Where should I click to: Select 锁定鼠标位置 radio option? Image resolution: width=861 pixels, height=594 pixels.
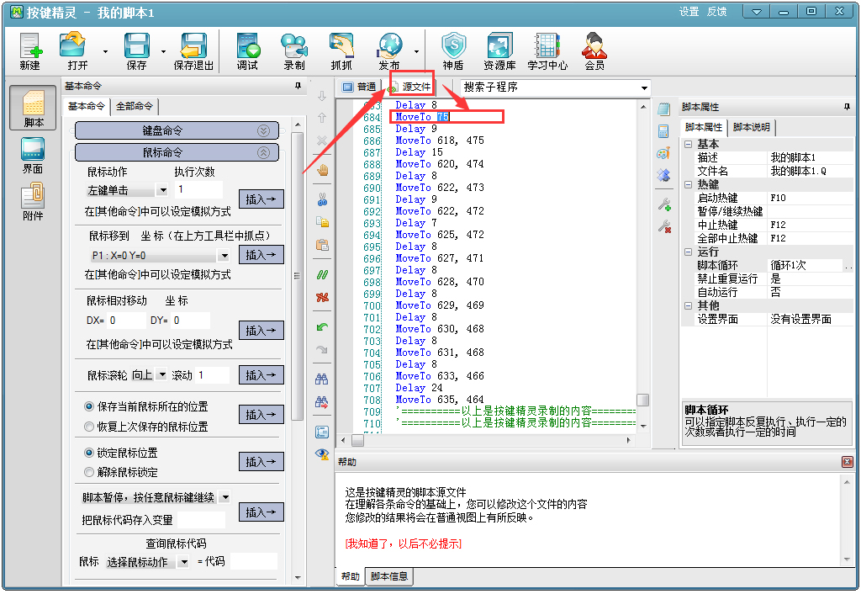pyautogui.click(x=89, y=453)
